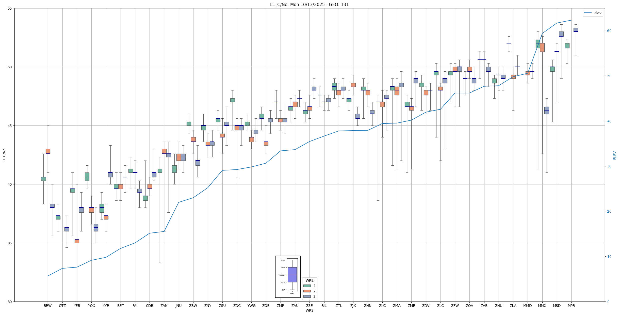The height and width of the screenshot is (315, 619).
Task: Click the MPR station tick label
Action: [x=571, y=306]
